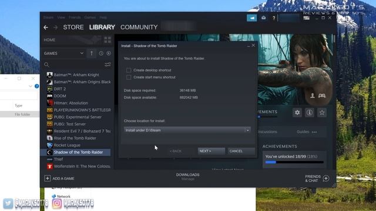The width and height of the screenshot is (376, 211).
Task: Click the Back button in install dialog
Action: tap(176, 151)
